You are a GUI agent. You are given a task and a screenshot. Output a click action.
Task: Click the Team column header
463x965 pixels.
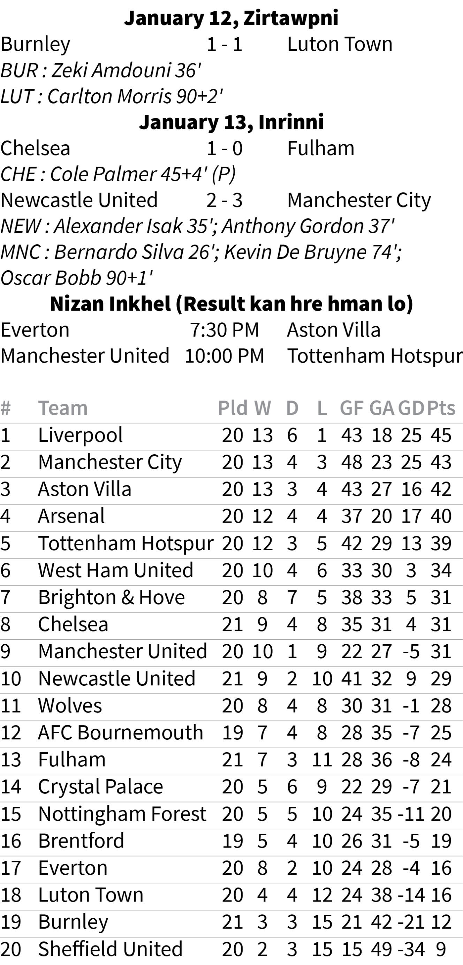point(63,408)
